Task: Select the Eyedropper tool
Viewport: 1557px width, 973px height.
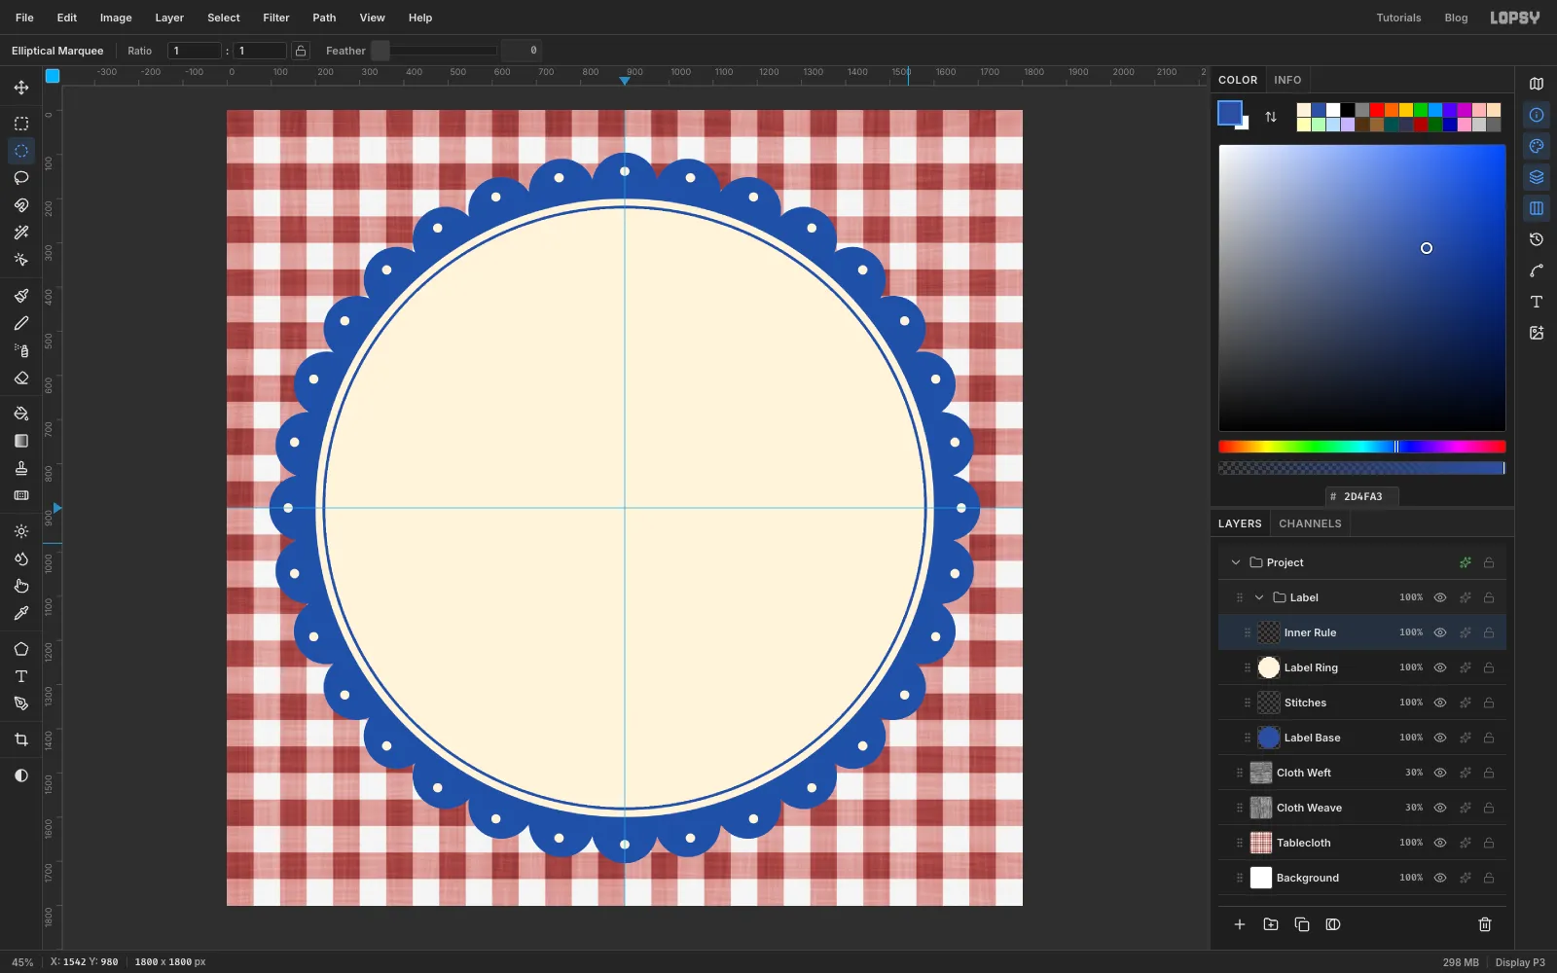Action: [21, 613]
